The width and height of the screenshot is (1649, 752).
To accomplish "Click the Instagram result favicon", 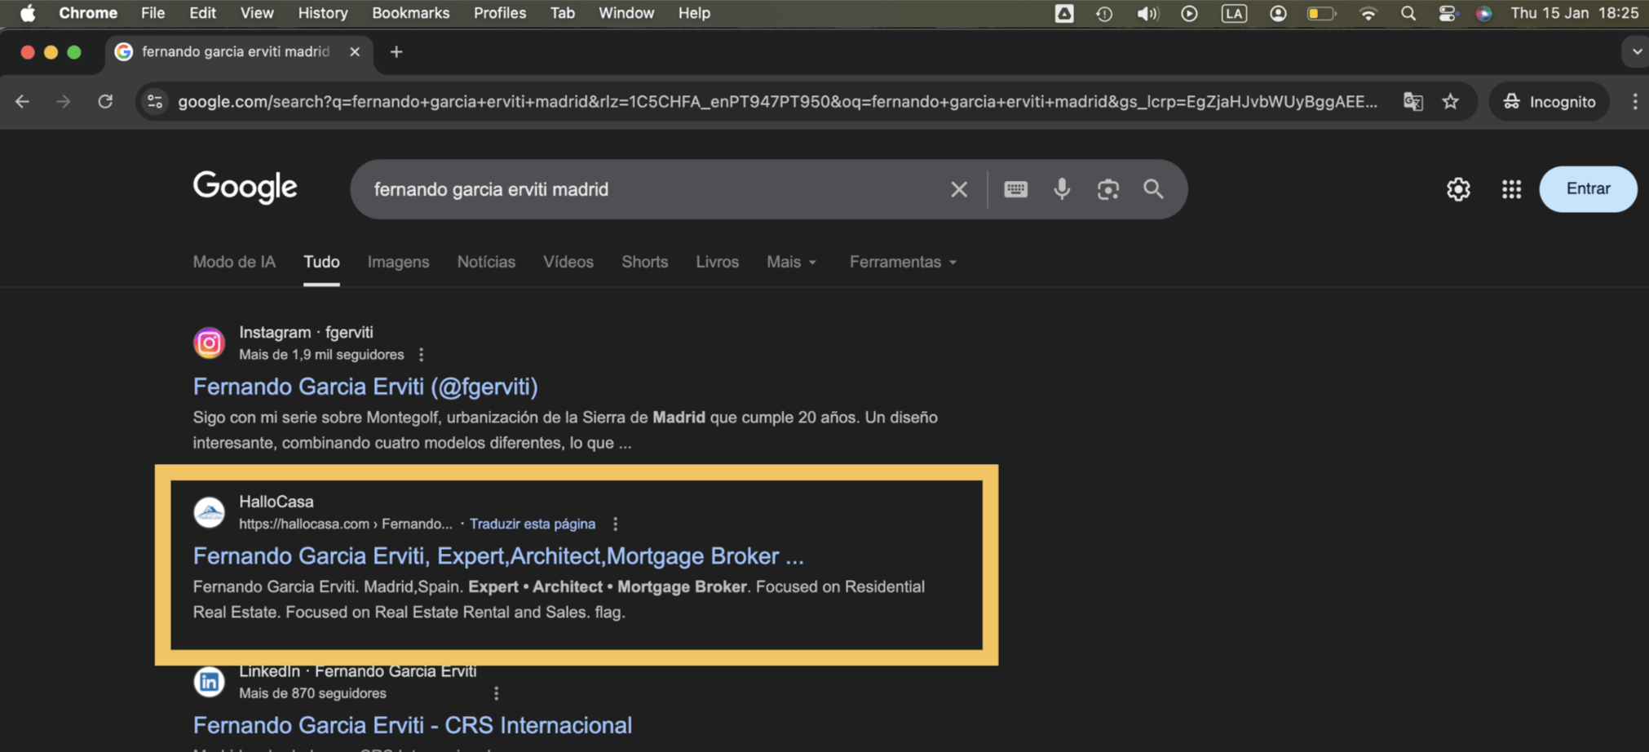I will coord(210,343).
